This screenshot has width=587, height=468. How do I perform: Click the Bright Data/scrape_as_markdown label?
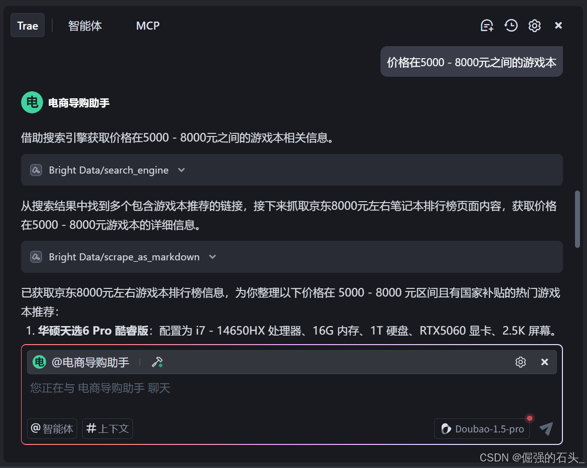click(x=124, y=257)
